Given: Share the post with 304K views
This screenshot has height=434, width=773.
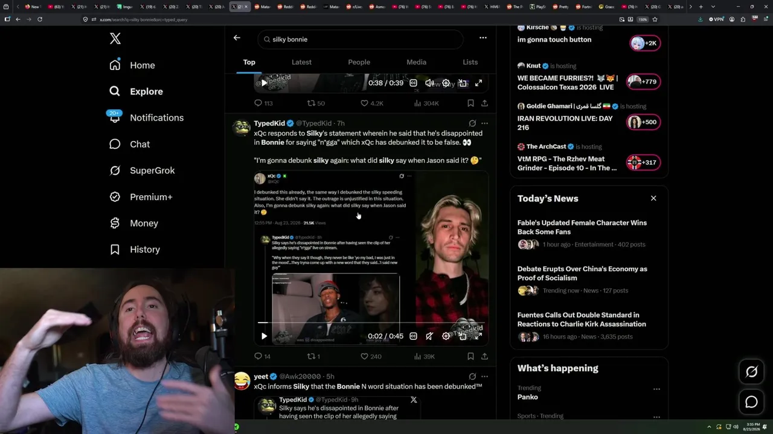Looking at the screenshot, I should point(484,103).
